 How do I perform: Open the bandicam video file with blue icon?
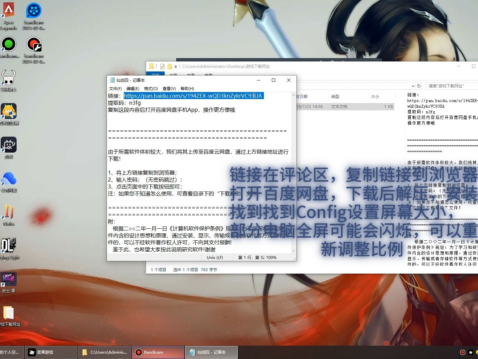tap(34, 16)
